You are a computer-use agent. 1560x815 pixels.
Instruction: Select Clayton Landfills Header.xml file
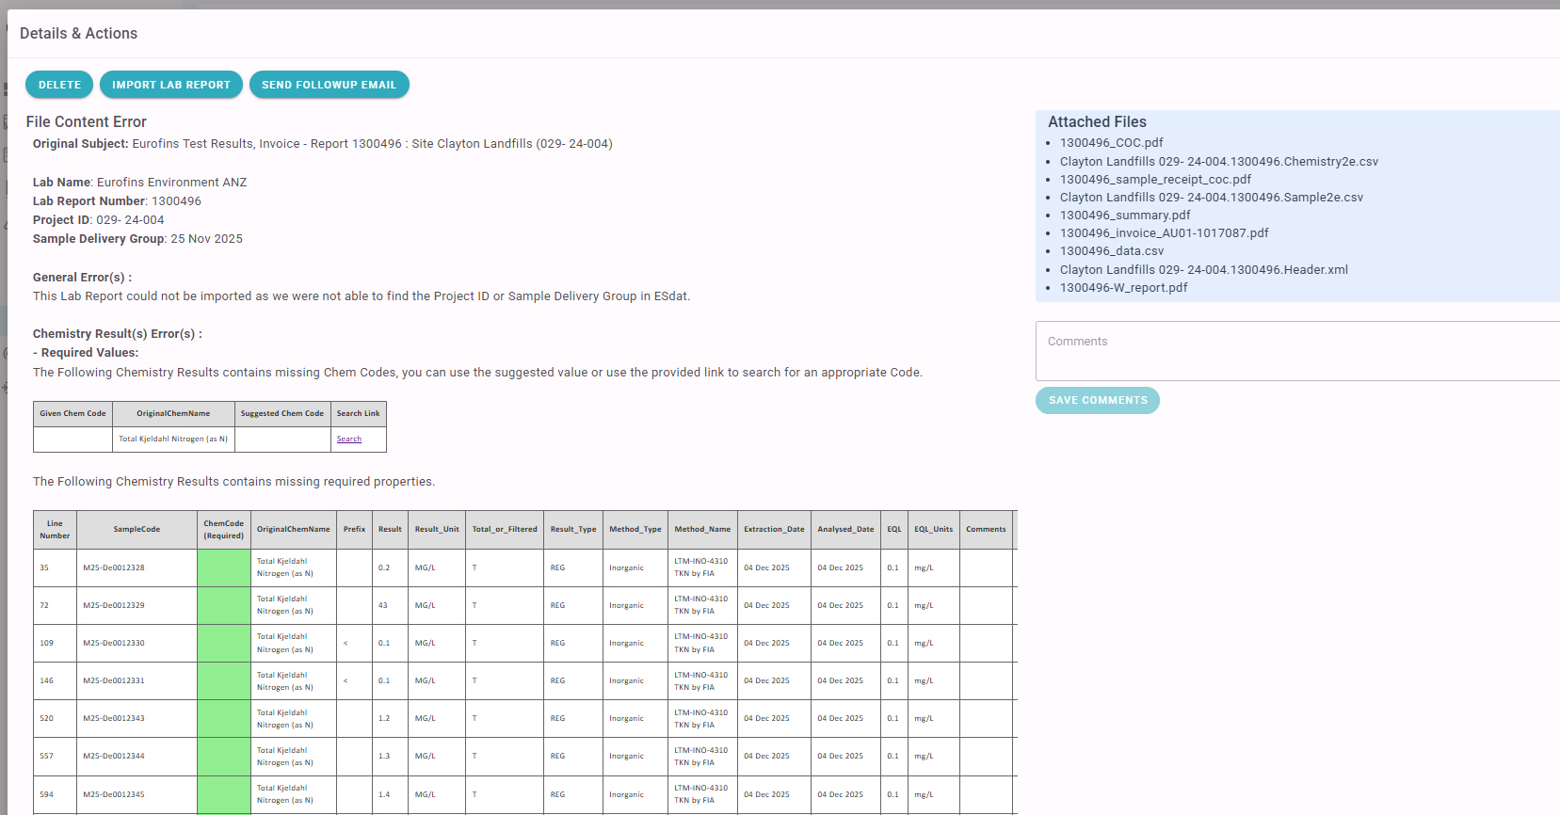[x=1204, y=270]
